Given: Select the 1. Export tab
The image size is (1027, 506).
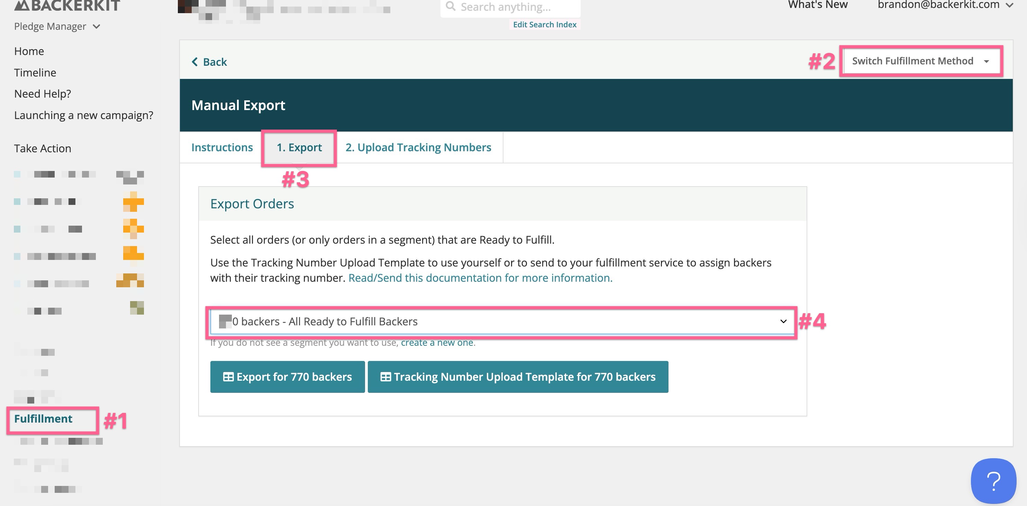Looking at the screenshot, I should pos(299,147).
